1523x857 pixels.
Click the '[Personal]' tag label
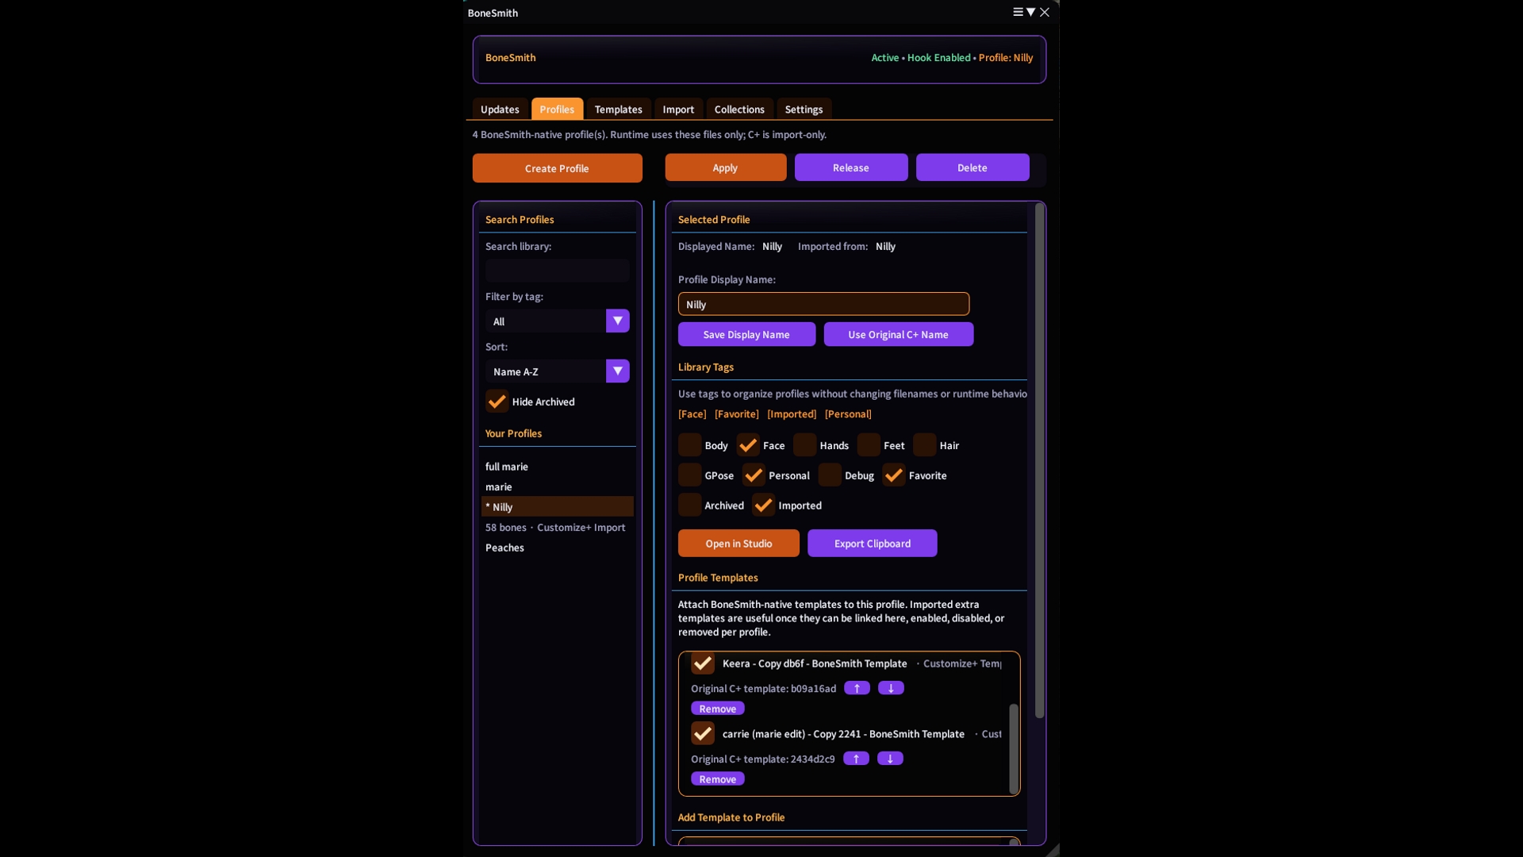coord(849,414)
